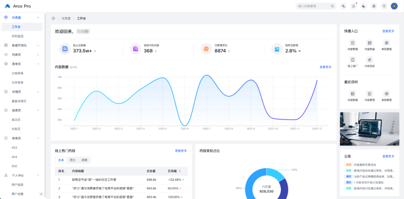Screen dimensions: 404x199
Task: Click the laptop carousel image
Action: point(370,129)
